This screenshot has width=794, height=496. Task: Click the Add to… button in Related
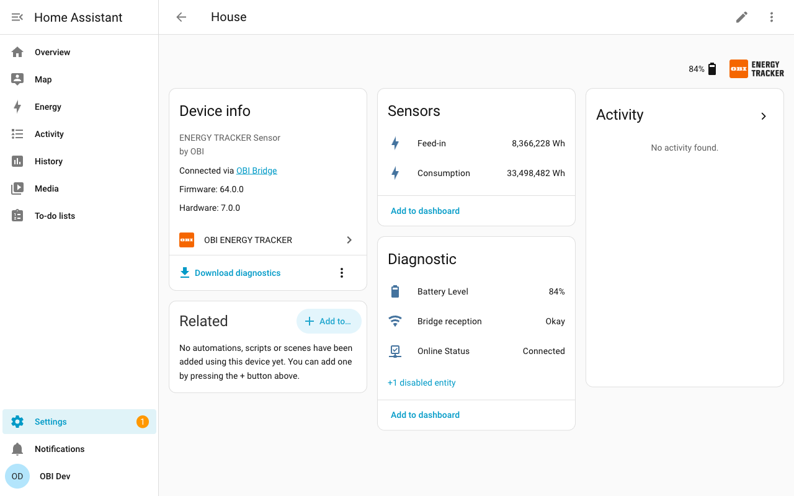pyautogui.click(x=329, y=321)
